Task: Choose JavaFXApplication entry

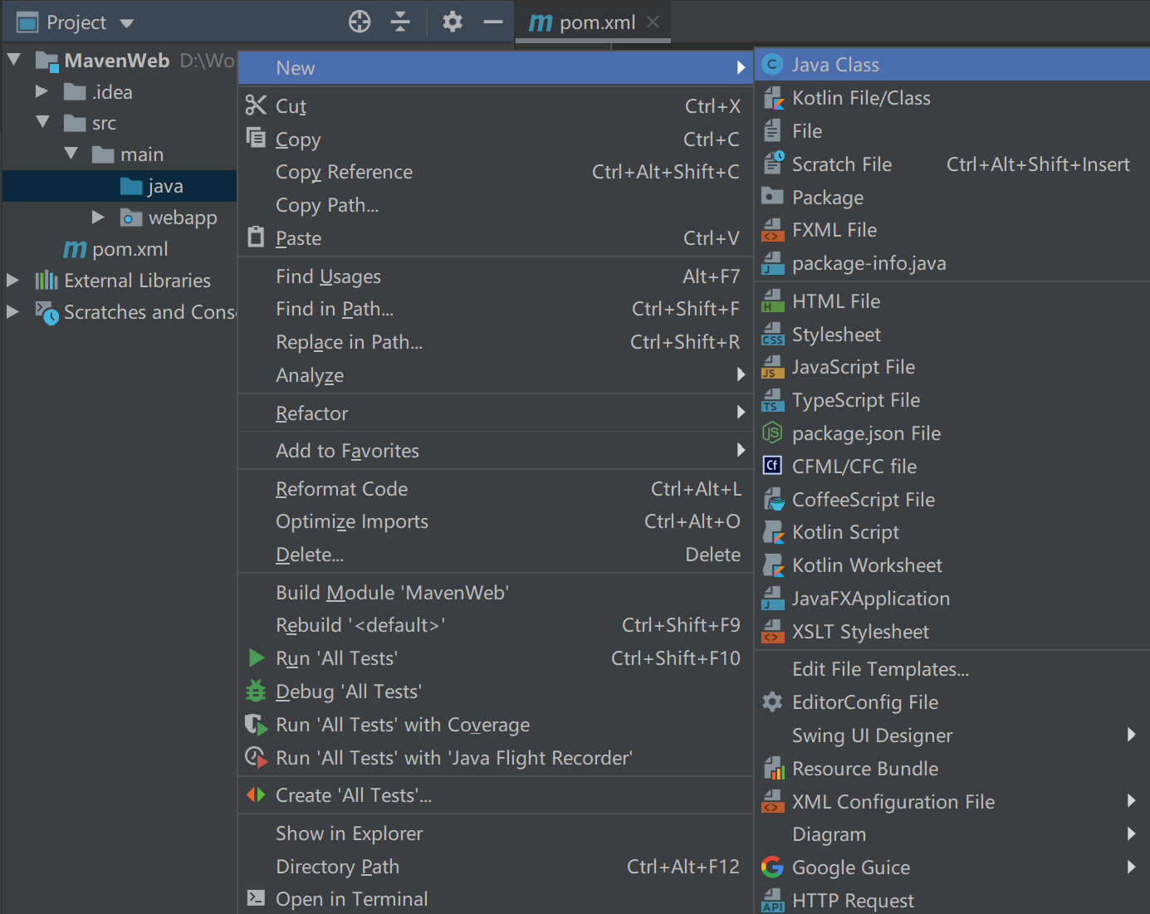Action: pyautogui.click(x=952, y=598)
